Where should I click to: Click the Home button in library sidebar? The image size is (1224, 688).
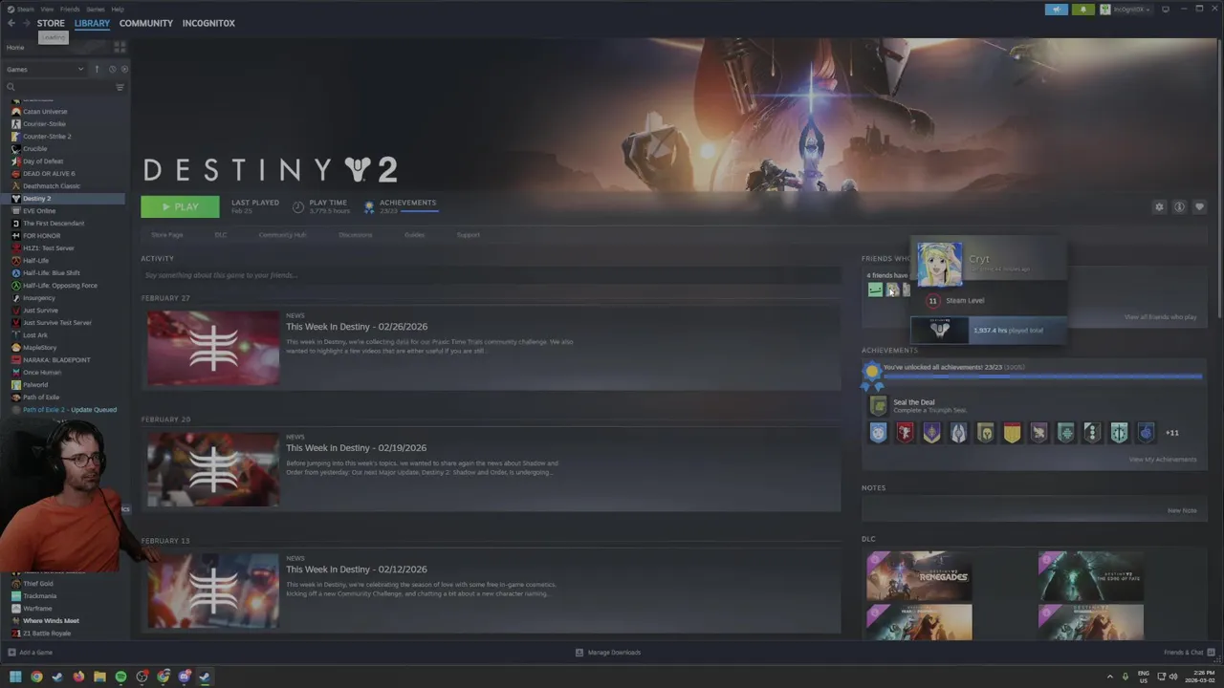[x=16, y=48]
